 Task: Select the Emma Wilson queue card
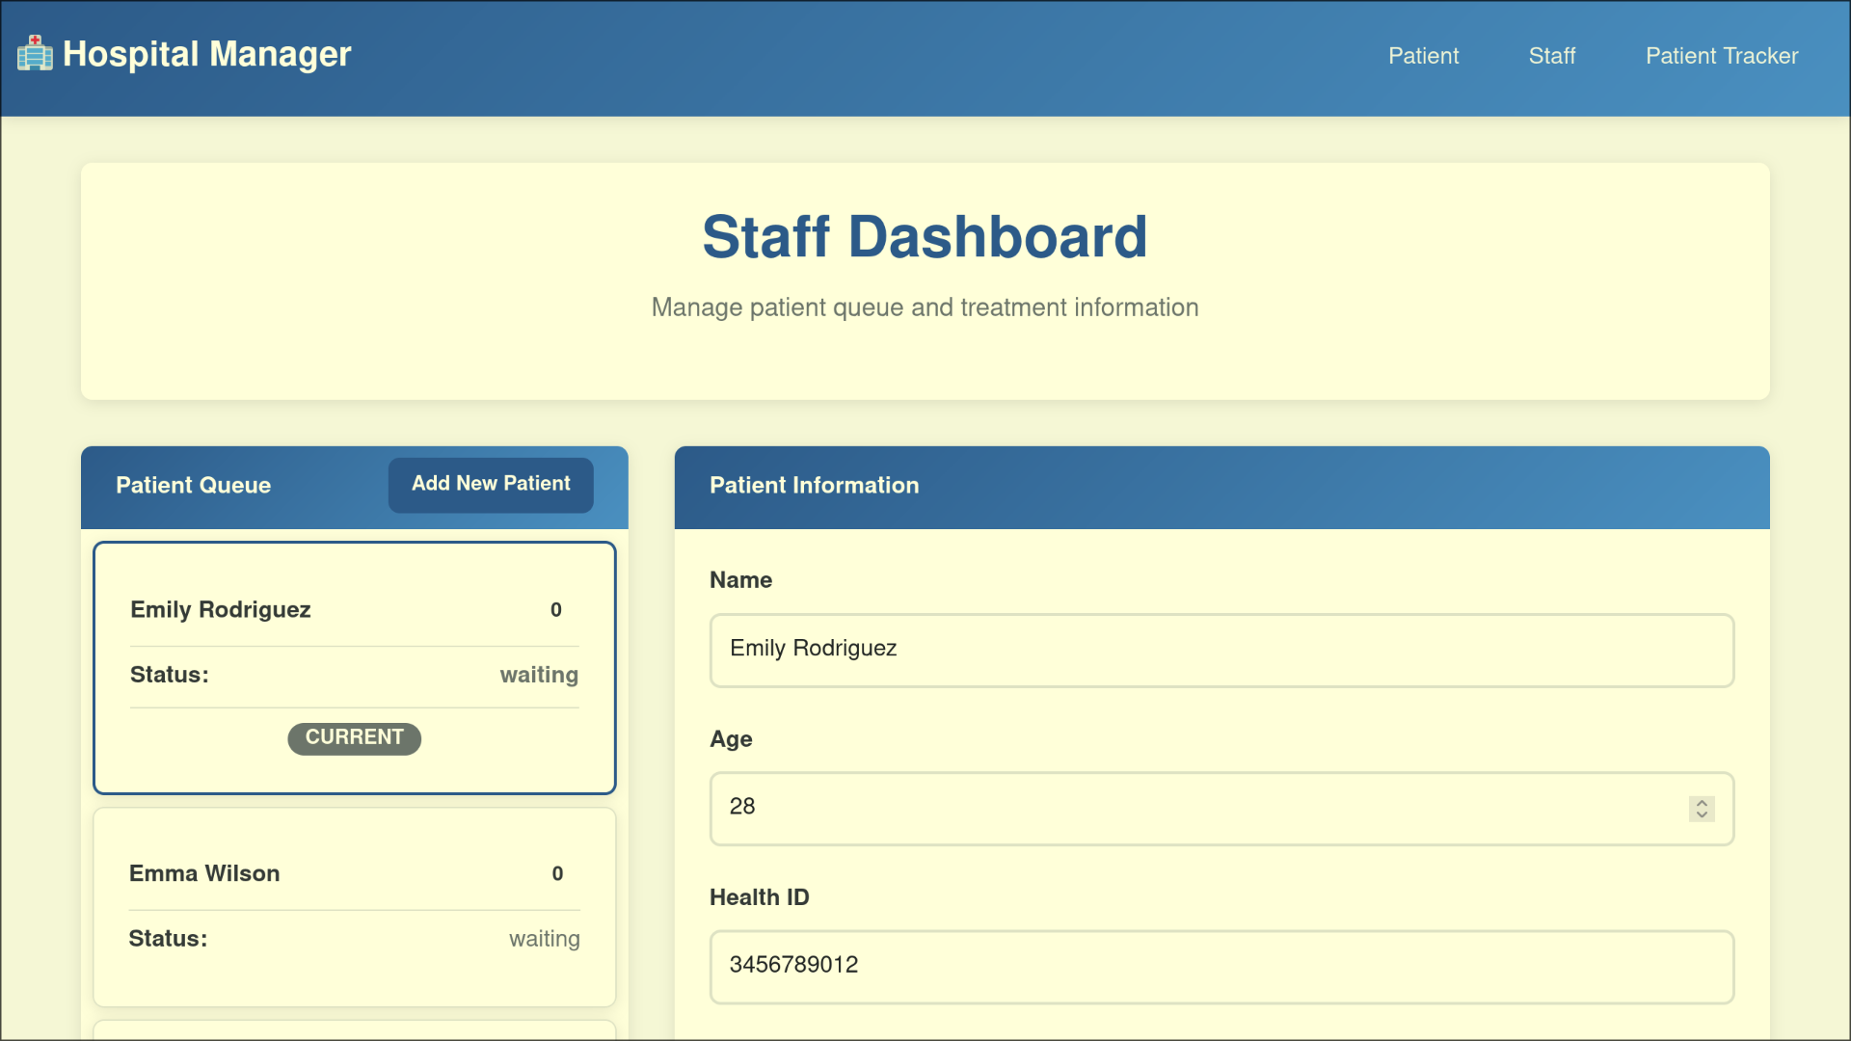pyautogui.click(x=204, y=873)
